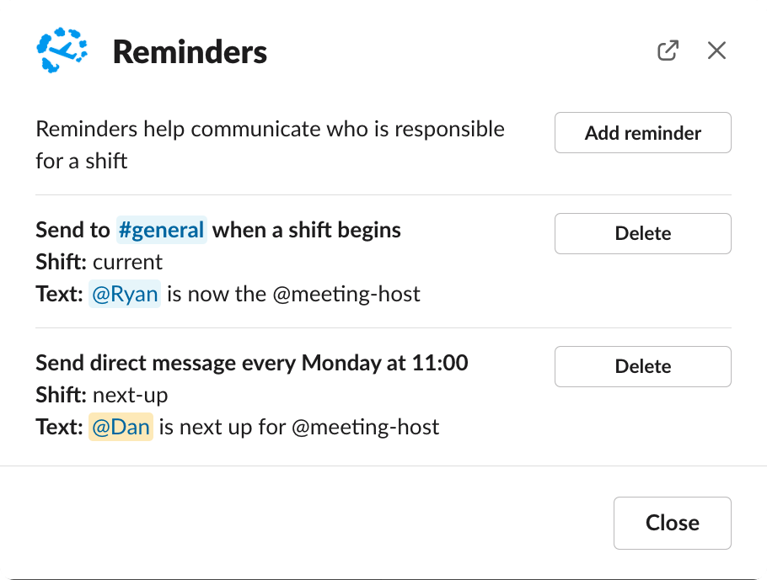Click Add reminder

pyautogui.click(x=642, y=132)
